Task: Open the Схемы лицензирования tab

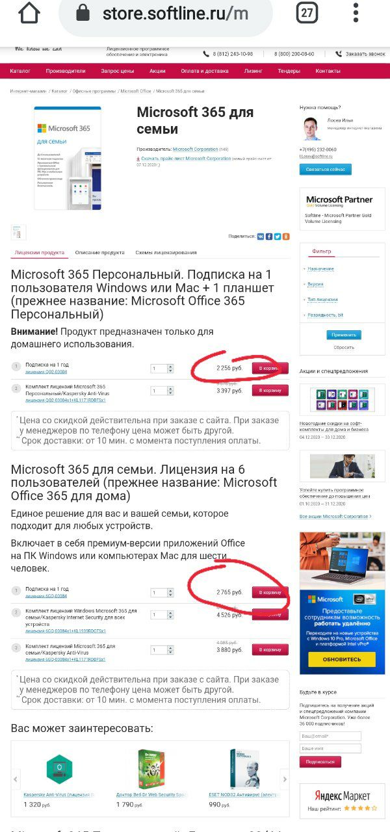Action: click(x=166, y=252)
